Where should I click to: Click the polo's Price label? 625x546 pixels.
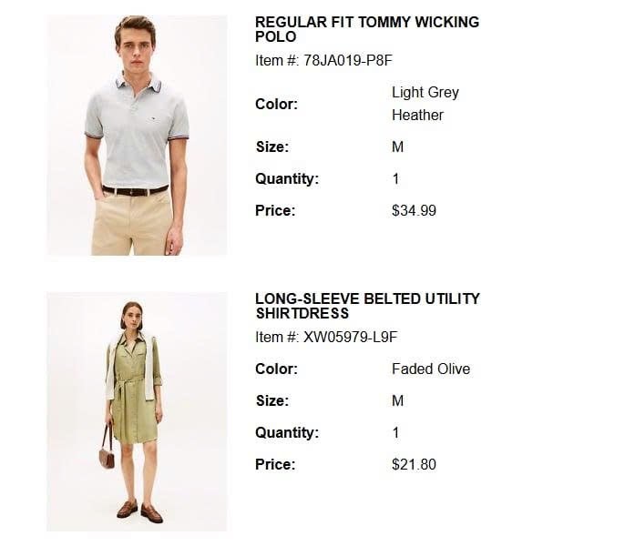(275, 210)
